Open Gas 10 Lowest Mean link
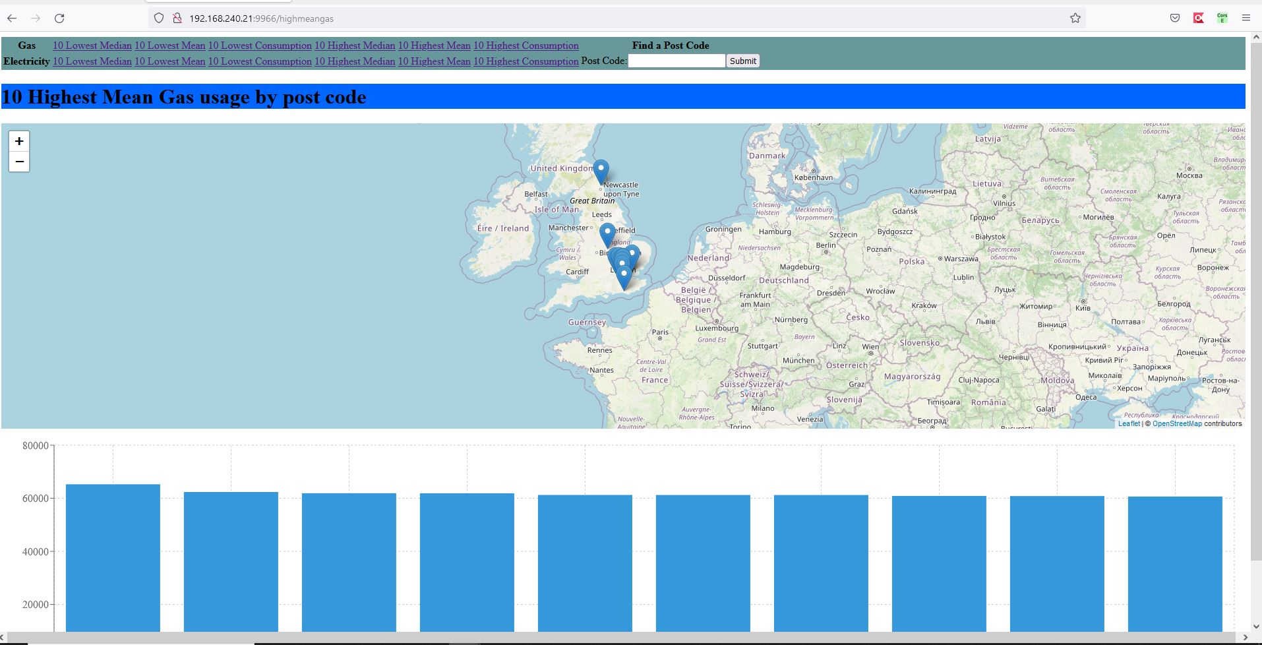Image resolution: width=1262 pixels, height=645 pixels. 170,46
